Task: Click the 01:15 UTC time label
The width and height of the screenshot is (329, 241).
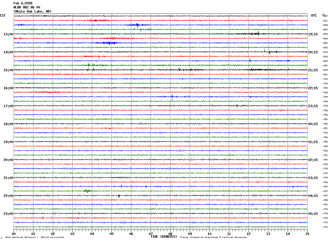Action: coord(313,142)
